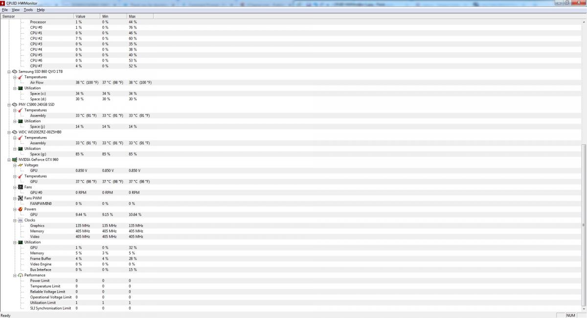Click the thermometer icon under NVIDIA GeForce GTX 960
587x318 pixels.
click(x=21, y=176)
